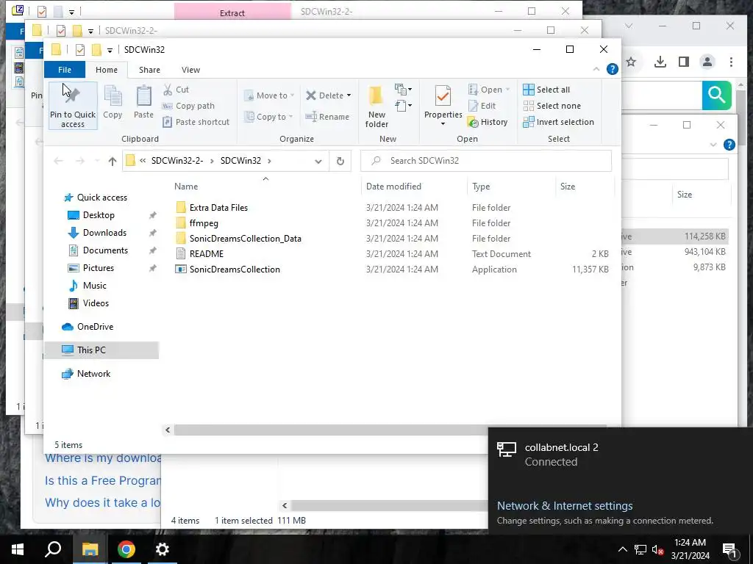
Task: Click the horizontal scrollbar left arrow
Action: 168,430
